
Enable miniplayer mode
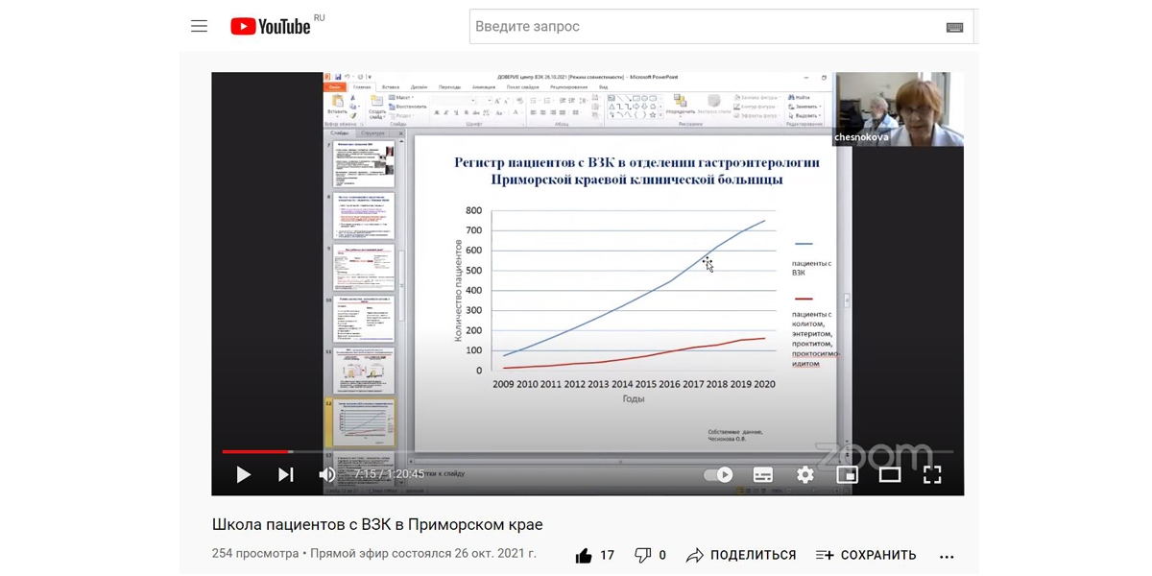(x=847, y=474)
